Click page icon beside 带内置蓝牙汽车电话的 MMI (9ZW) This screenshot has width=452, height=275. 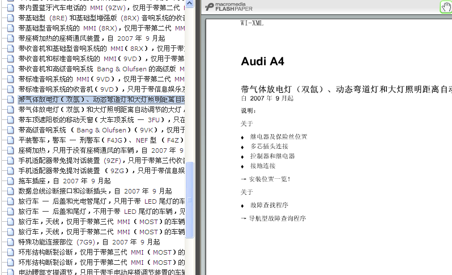[10, 8]
